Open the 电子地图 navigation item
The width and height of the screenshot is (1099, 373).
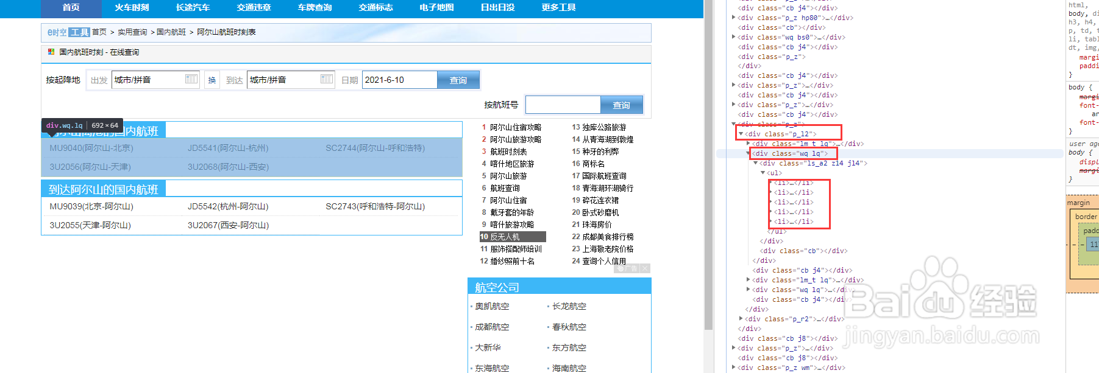tap(436, 8)
